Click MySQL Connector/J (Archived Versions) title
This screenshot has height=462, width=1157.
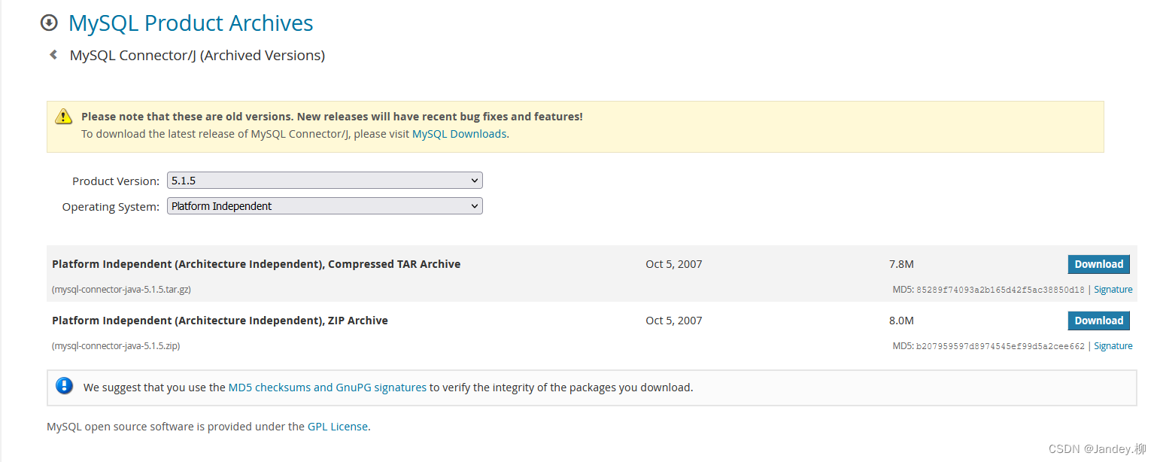tap(197, 56)
